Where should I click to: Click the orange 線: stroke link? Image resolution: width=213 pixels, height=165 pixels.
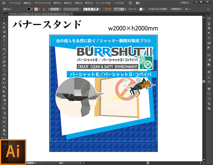point(44,9)
